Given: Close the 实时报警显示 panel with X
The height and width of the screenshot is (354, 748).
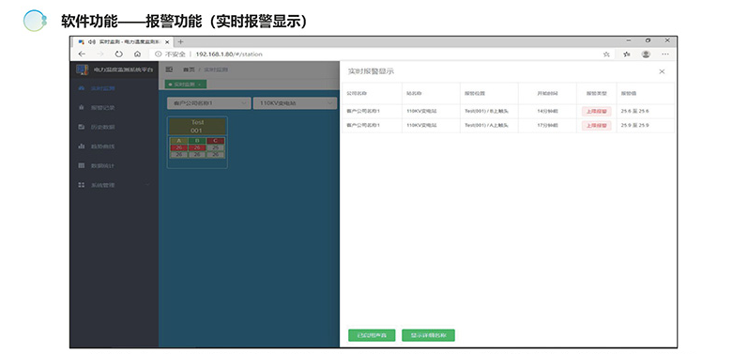Looking at the screenshot, I should click(662, 71).
